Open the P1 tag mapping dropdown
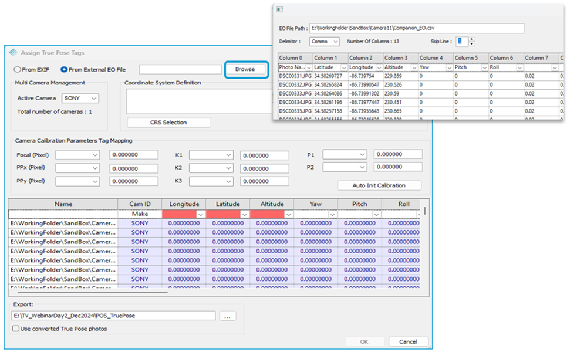Image resolution: width=567 pixels, height=352 pixels. pyautogui.click(x=345, y=154)
